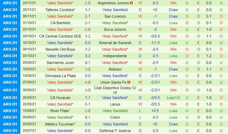Image resolution: width=228 pixels, height=134 pixels.
Task: Open Gimnasia La Plata team link
Action: coord(60,76)
